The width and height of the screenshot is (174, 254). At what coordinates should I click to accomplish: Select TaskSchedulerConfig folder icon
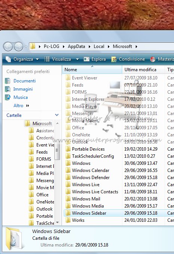(68, 156)
